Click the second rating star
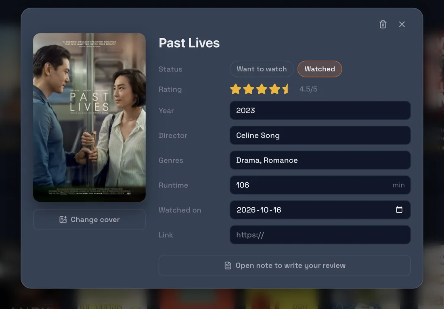444x309 pixels. point(249,89)
